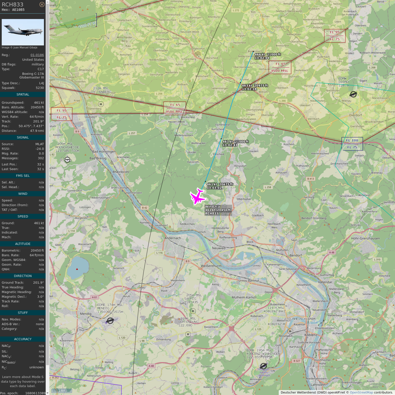Click the ALTITUDE section header
395x395 pixels.
point(23,244)
